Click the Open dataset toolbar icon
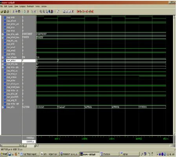The height and width of the screenshot is (157, 177). point(2,12)
